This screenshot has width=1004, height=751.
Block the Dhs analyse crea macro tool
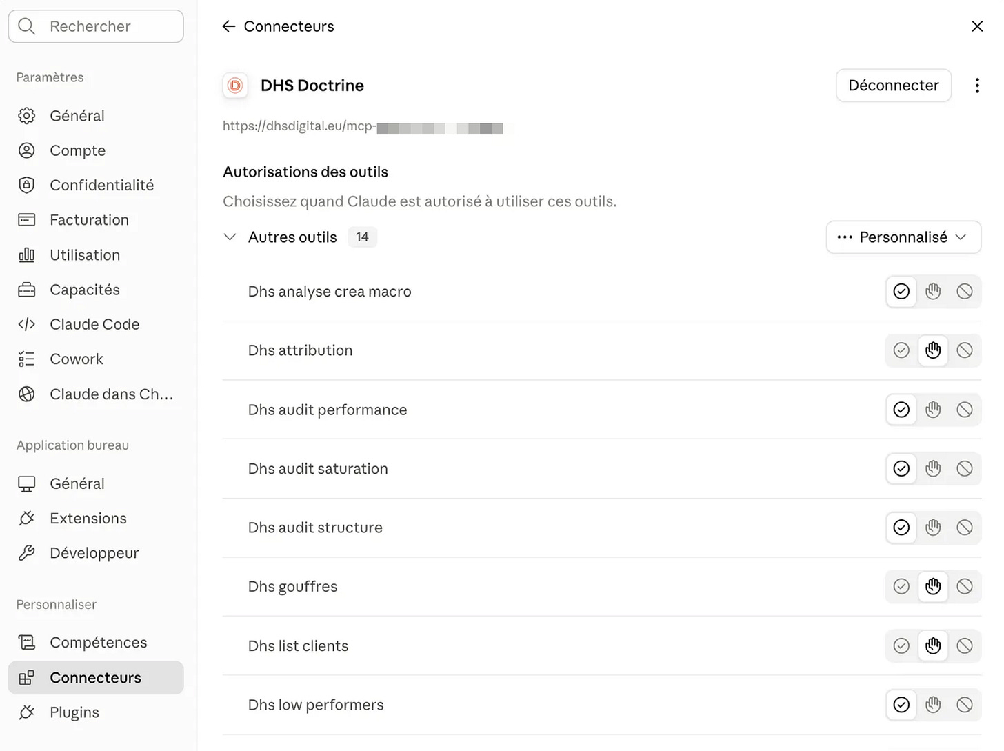coord(965,292)
